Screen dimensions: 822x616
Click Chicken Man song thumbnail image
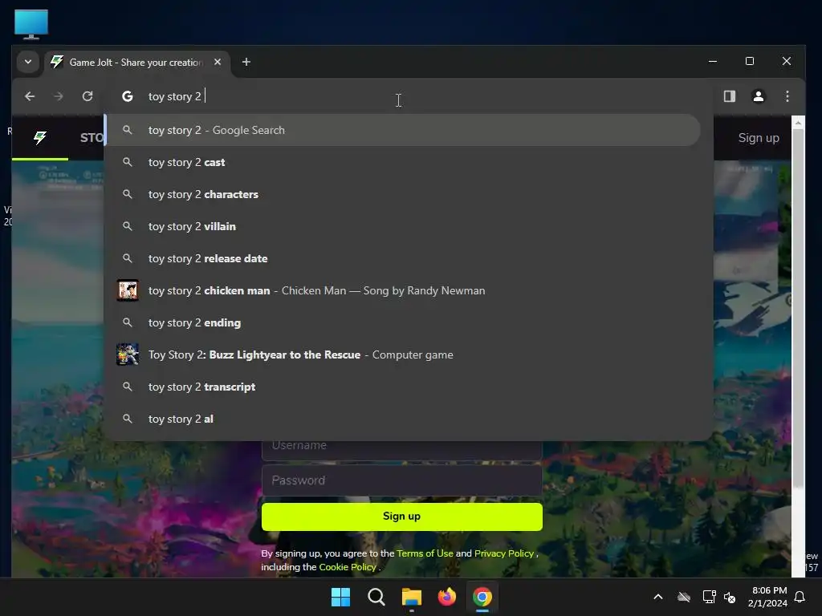tap(128, 290)
